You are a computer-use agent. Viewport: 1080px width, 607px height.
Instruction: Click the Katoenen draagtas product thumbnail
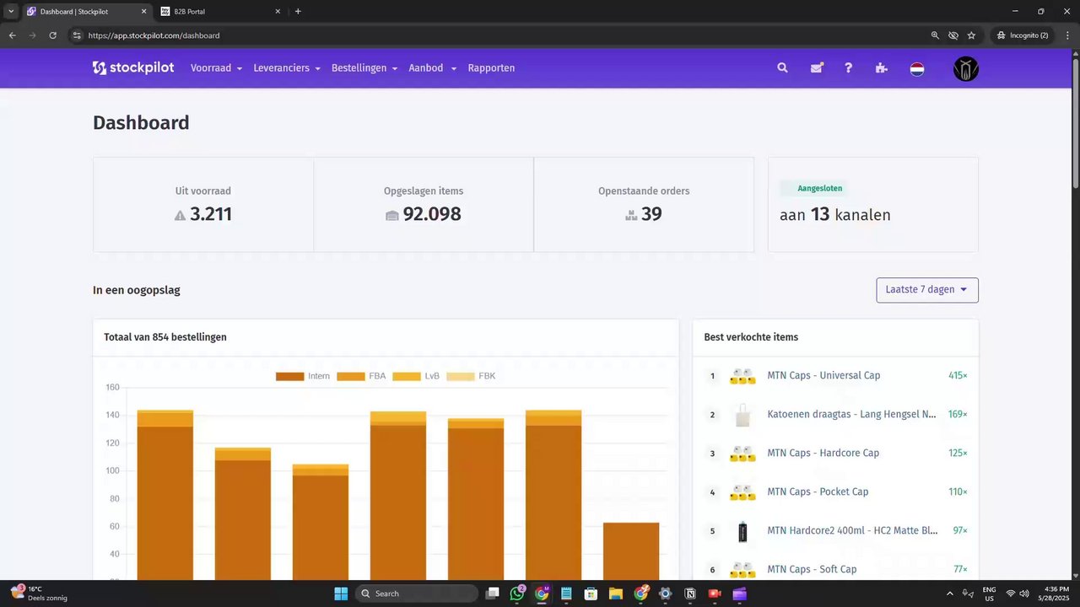pyautogui.click(x=742, y=415)
